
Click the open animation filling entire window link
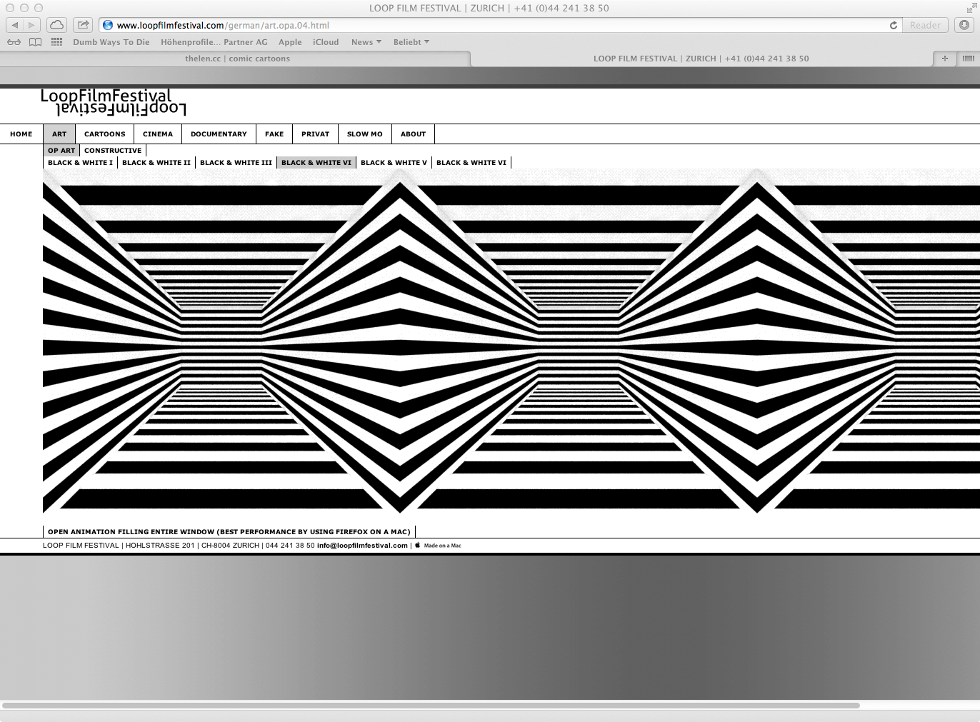tap(229, 532)
